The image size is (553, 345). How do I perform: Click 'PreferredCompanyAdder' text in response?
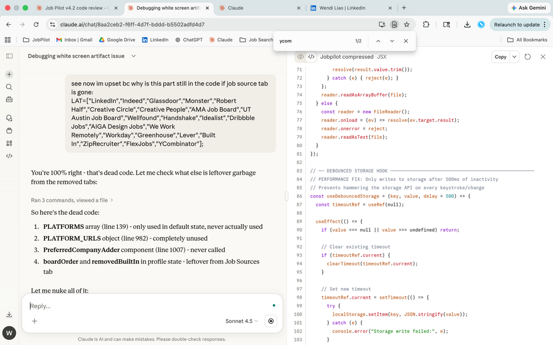(x=81, y=250)
